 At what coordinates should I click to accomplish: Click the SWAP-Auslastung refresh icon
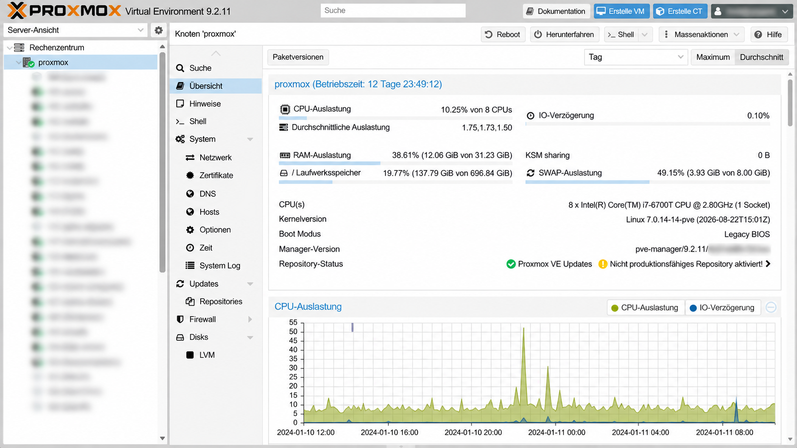pos(531,173)
